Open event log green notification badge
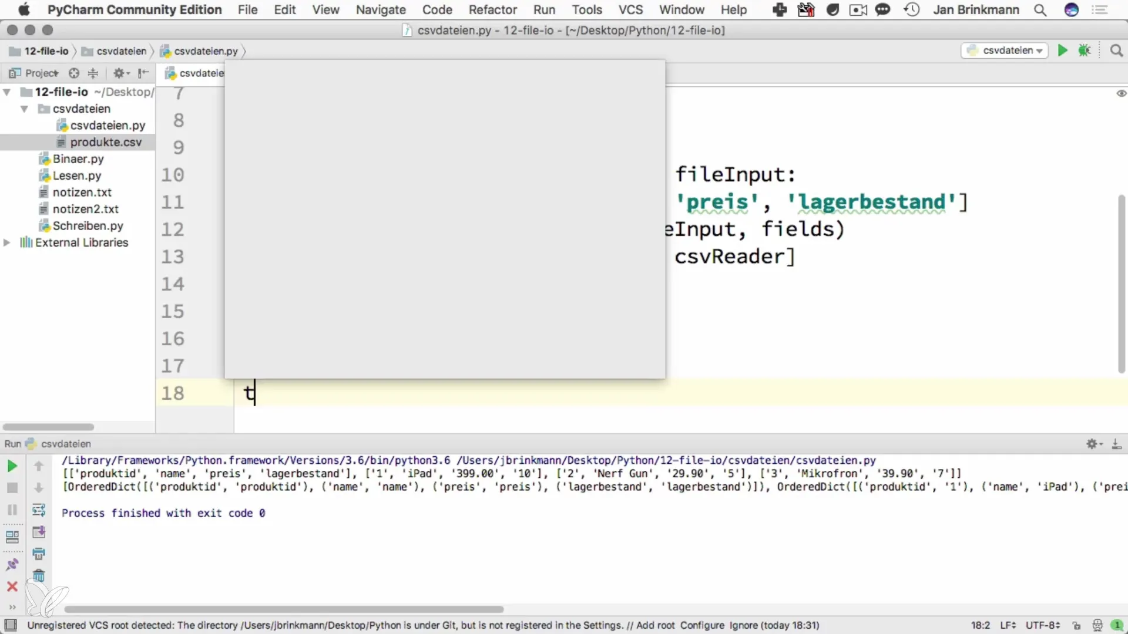 pyautogui.click(x=1117, y=625)
